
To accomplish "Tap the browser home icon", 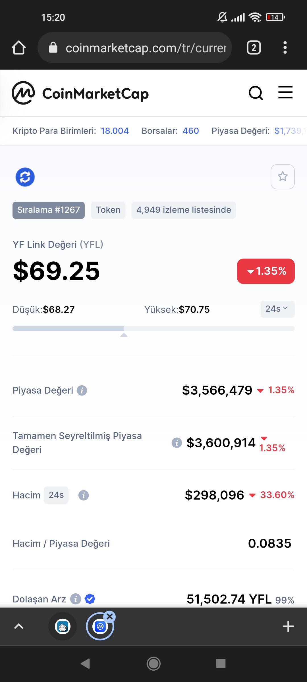I will (19, 47).
